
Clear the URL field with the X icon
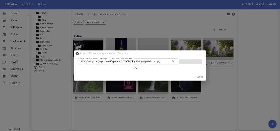[173, 61]
